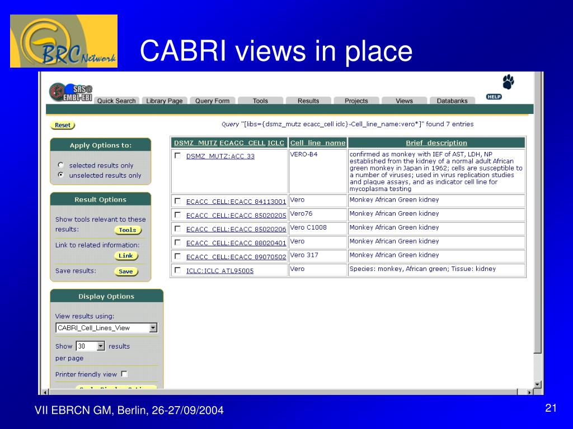Click the vertical scrollbar down arrow
This screenshot has height=429, width=573.
point(537,384)
